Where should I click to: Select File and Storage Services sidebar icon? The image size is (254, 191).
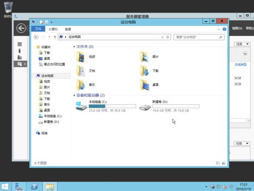coord(20,64)
